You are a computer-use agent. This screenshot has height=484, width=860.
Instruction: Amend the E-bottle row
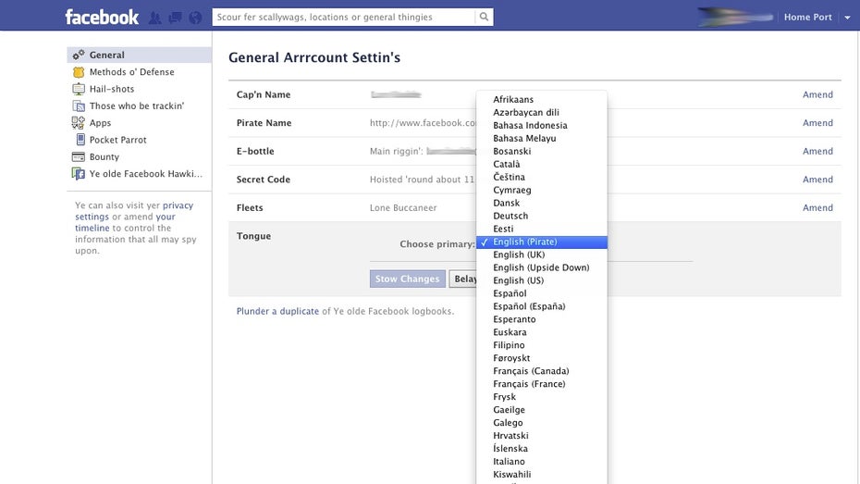[817, 151]
